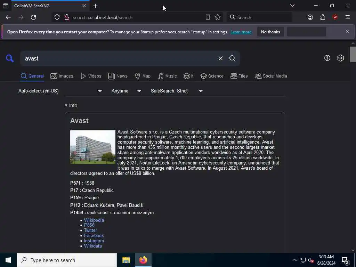
Task: Click the Firefox taskbar icon
Action: click(143, 260)
